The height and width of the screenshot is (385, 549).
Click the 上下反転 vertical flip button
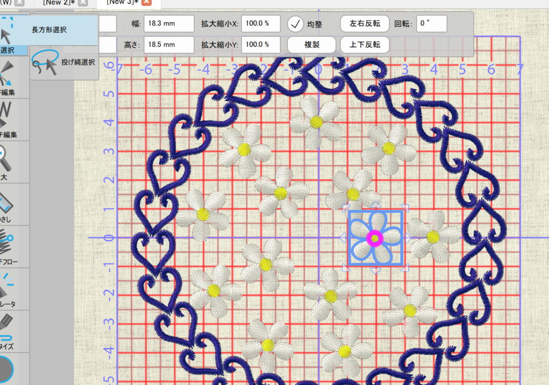365,45
